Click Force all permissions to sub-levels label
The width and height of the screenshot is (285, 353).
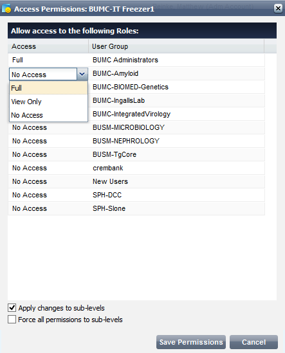click(70, 320)
